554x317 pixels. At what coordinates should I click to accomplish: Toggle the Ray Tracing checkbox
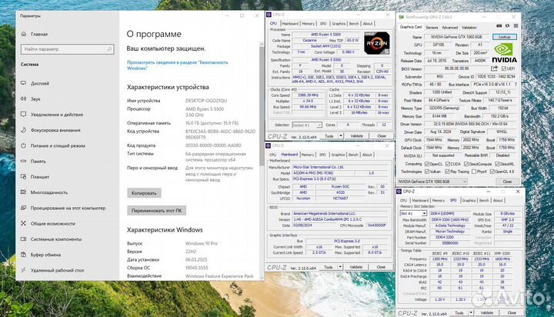pyautogui.click(x=447, y=172)
